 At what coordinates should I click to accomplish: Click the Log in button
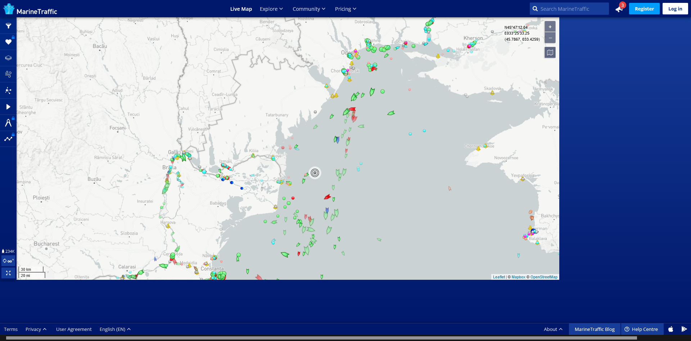pos(675,9)
